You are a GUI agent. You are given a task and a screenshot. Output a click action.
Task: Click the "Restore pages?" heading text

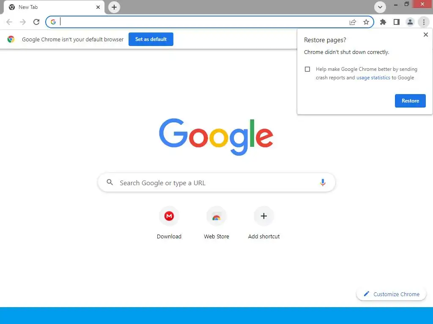click(x=325, y=40)
